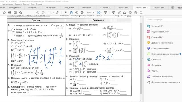Image resolution: width=182 pixels, height=102 pixels.
Task: Switch to the 5 математика tab
Action: point(51,8)
